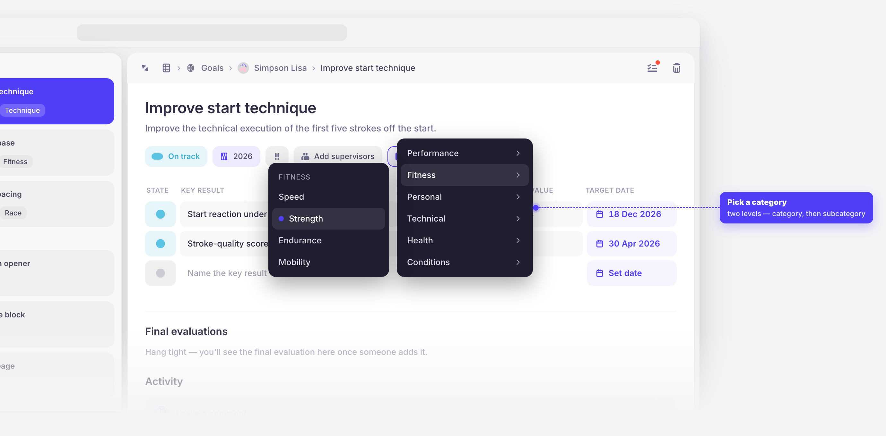886x436 pixels.
Task: Choose Performance category menu item
Action: coord(465,153)
